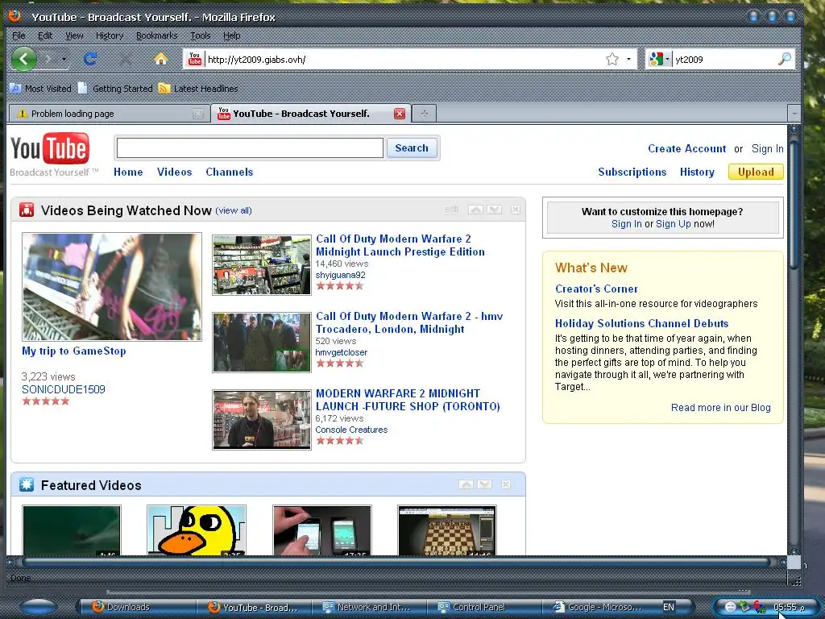Screen dimensions: 825x619
Task: Close the Problem loading page tab
Action: tap(198, 114)
